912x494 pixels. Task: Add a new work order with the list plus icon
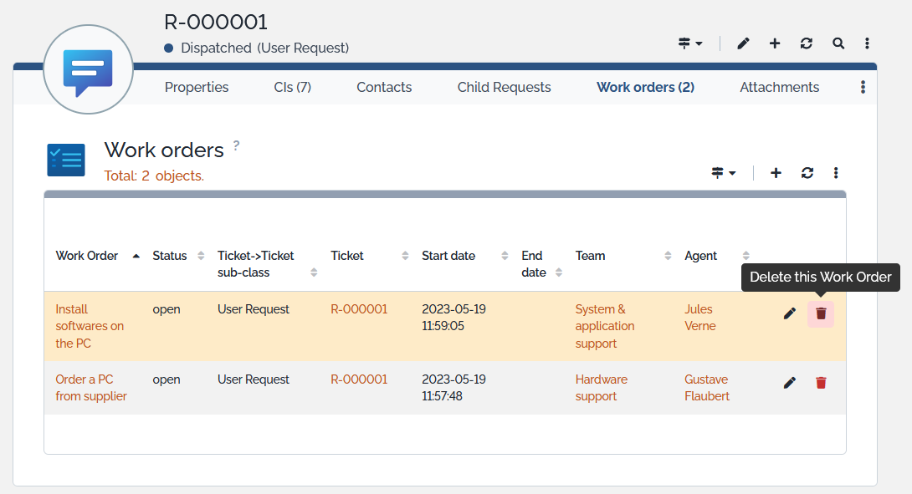pos(776,173)
